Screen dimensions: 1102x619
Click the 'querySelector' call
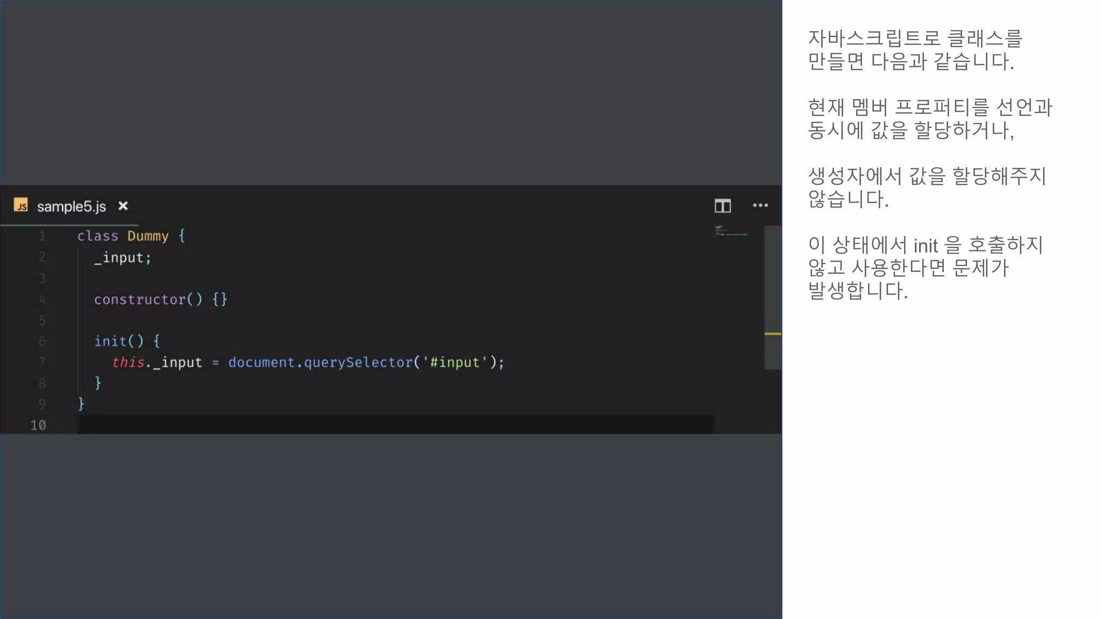[358, 363]
